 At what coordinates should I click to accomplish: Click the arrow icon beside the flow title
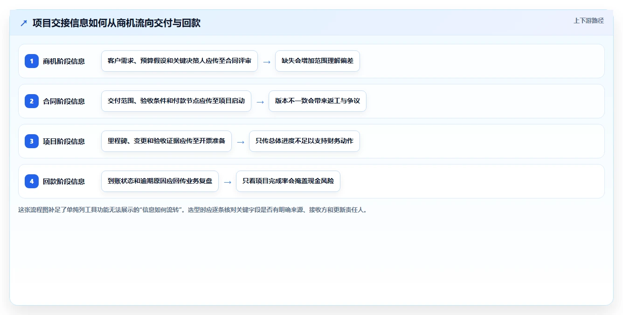[23, 23]
